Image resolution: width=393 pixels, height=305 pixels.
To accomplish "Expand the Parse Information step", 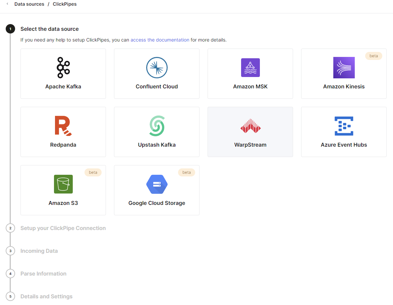I will click(43, 274).
